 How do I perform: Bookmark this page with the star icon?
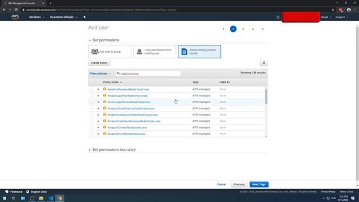(x=333, y=10)
